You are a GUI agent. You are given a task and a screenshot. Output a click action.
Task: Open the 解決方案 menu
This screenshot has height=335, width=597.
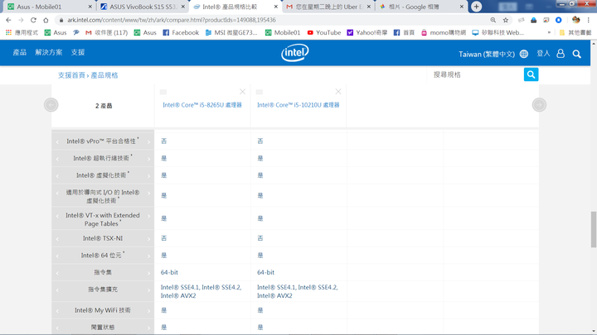pos(49,52)
